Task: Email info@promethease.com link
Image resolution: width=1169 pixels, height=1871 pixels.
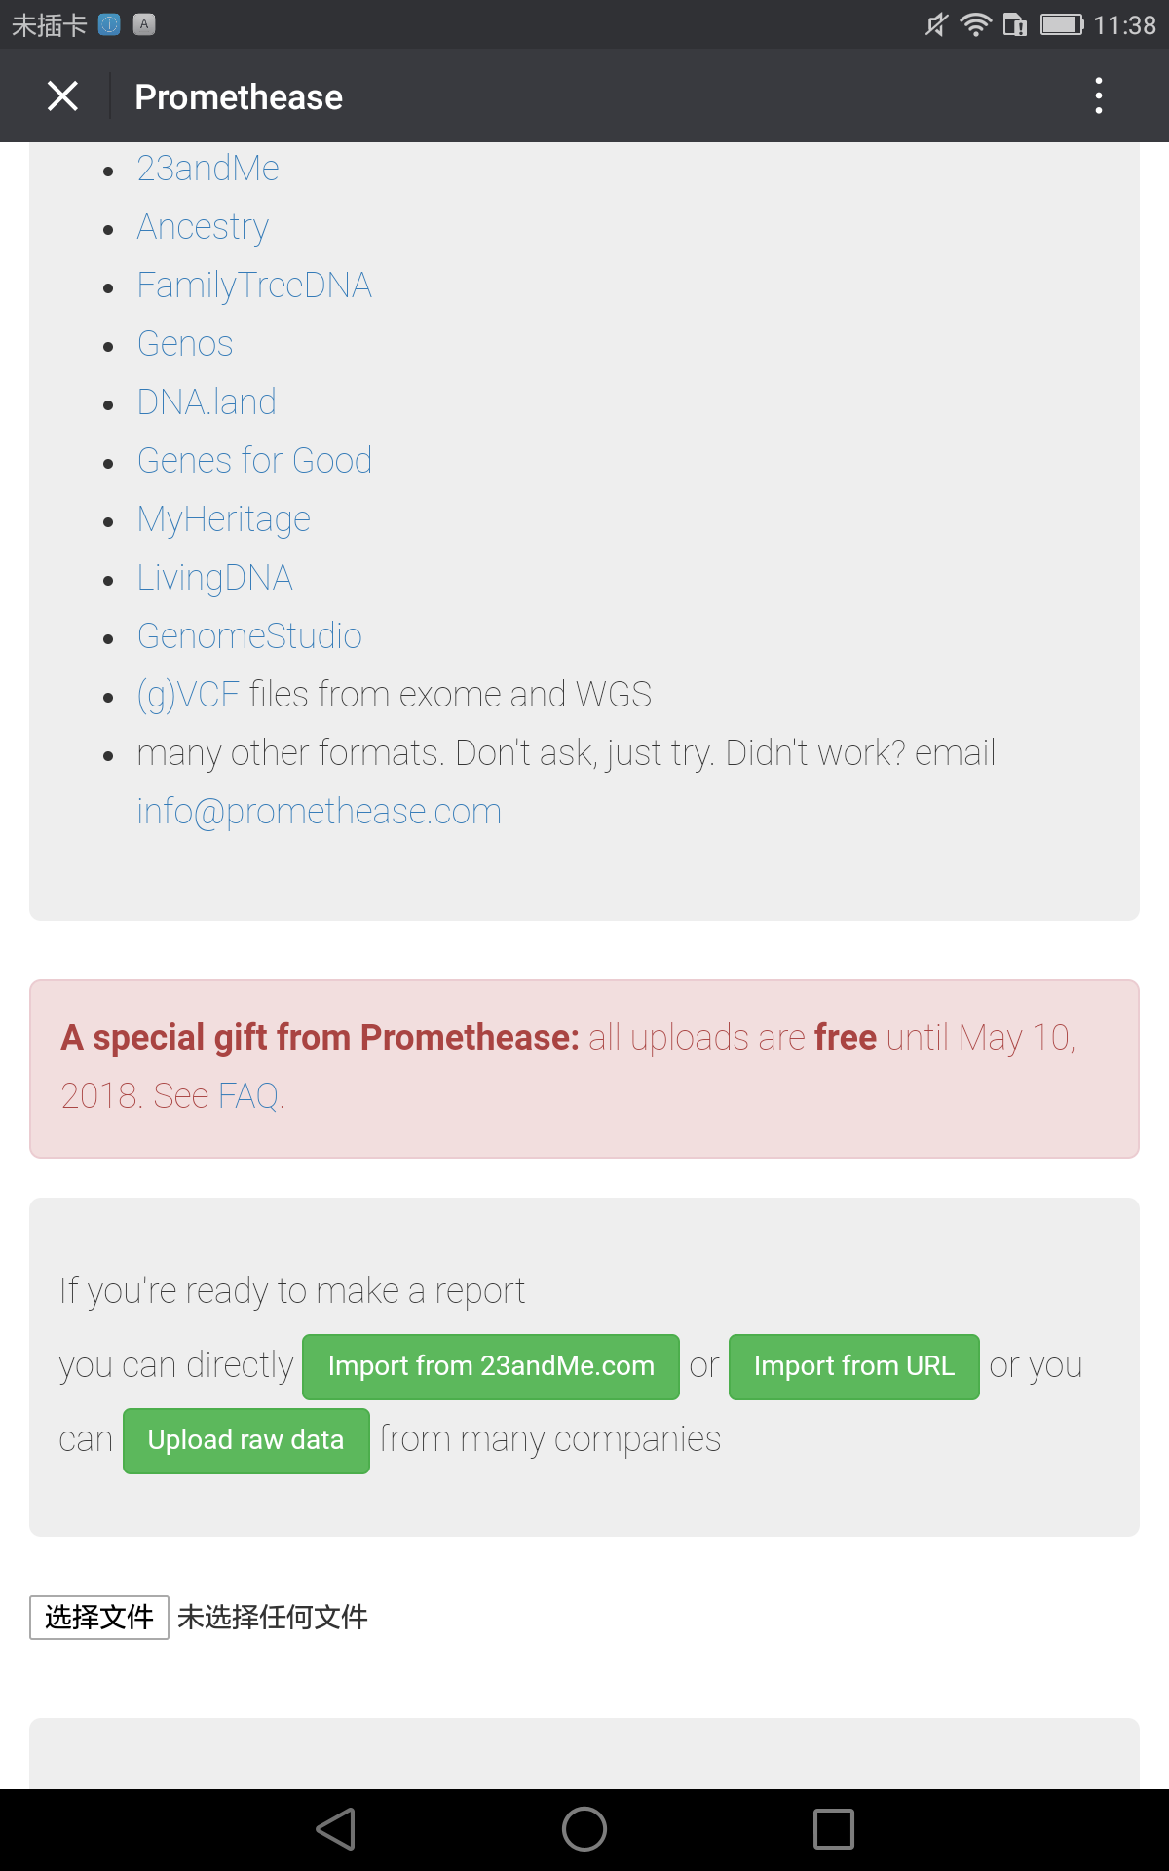Action: pyautogui.click(x=319, y=812)
